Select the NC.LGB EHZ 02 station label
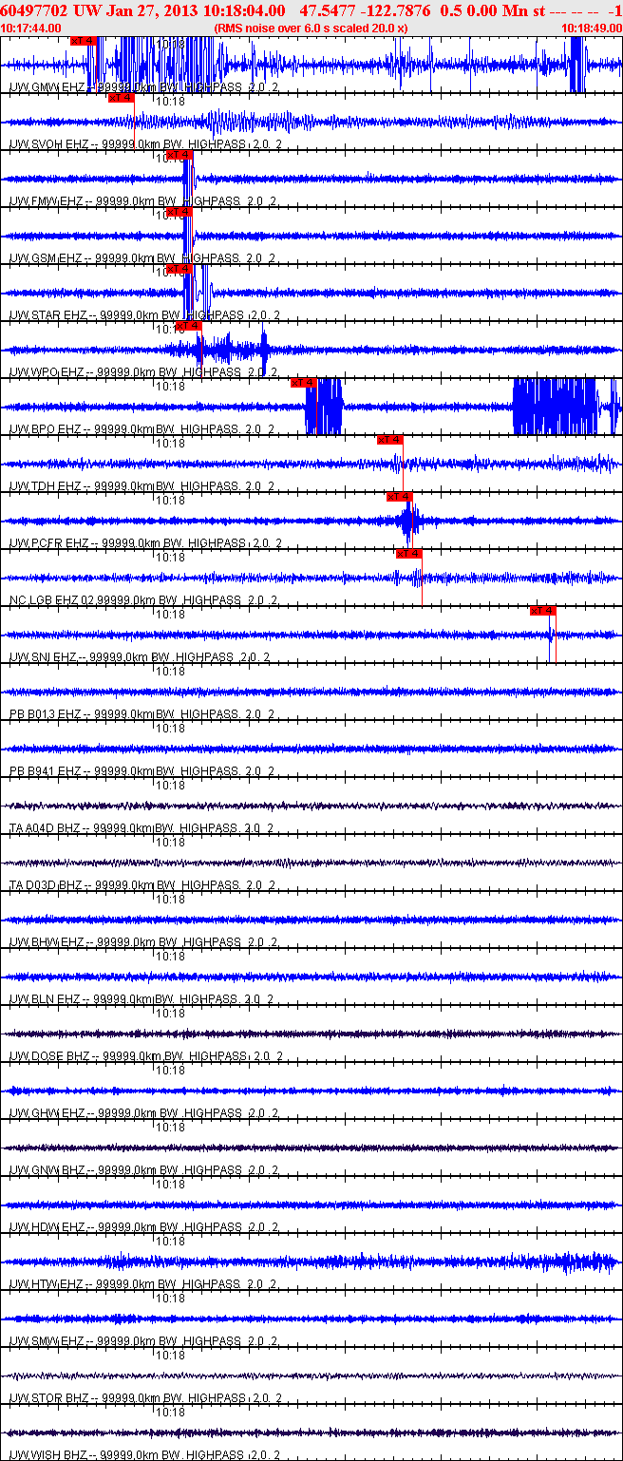Screen dimensions: 623x1461 tap(143, 599)
